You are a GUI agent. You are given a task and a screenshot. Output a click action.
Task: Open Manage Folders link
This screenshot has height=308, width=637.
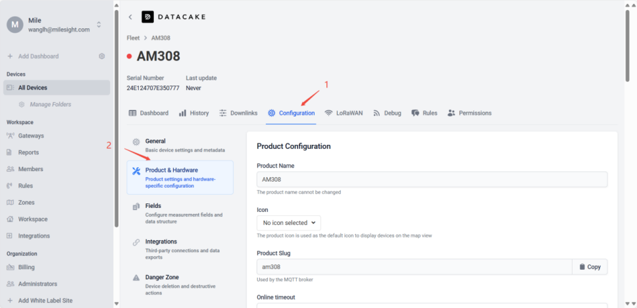click(51, 105)
